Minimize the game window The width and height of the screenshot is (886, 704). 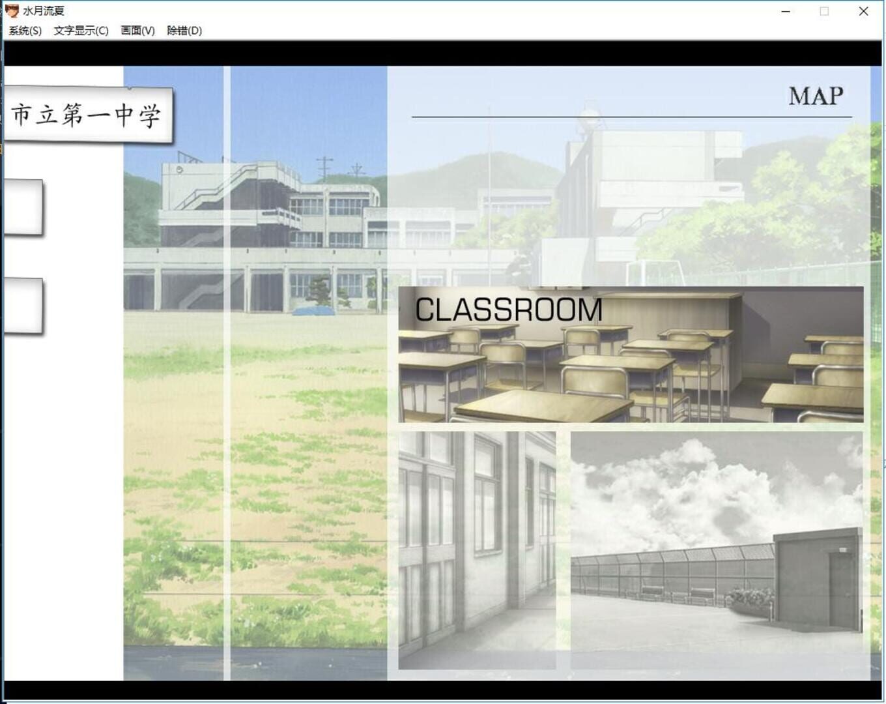pyautogui.click(x=786, y=11)
